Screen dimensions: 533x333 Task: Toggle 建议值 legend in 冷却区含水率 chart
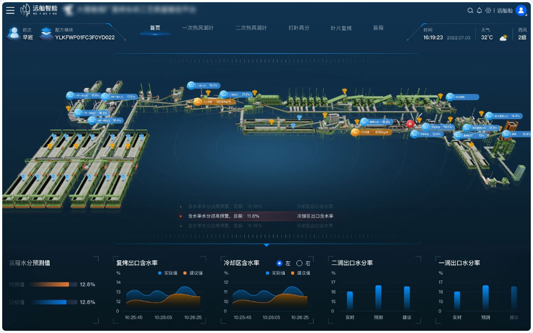300,273
